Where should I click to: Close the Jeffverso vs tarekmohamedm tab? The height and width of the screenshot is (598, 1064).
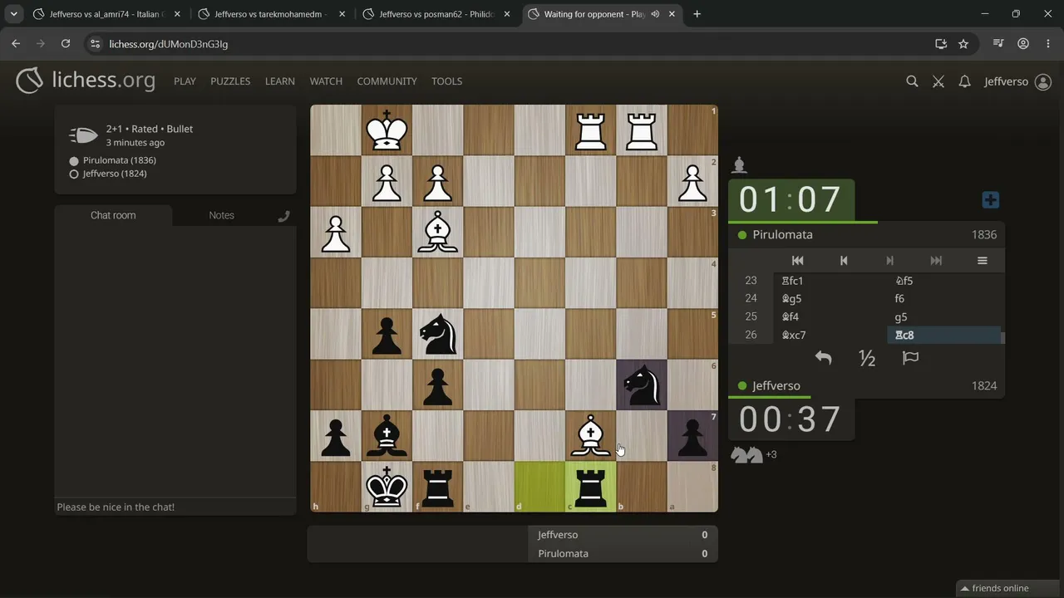pos(342,14)
